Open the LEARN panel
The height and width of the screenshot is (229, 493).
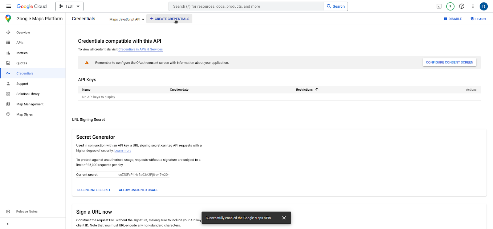click(x=478, y=19)
